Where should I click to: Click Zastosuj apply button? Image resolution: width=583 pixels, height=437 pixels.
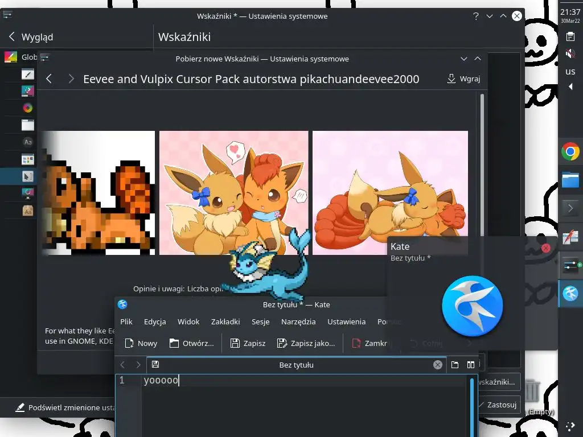(499, 405)
